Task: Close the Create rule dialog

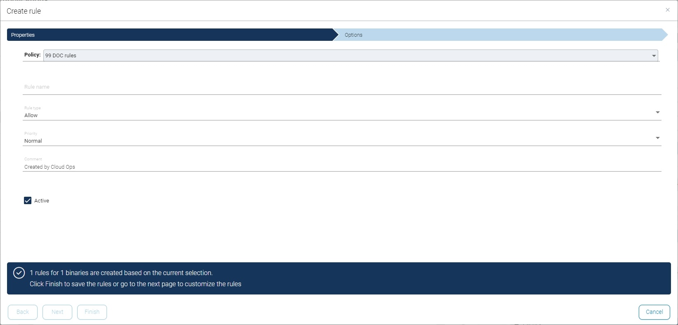Action: pos(667,10)
